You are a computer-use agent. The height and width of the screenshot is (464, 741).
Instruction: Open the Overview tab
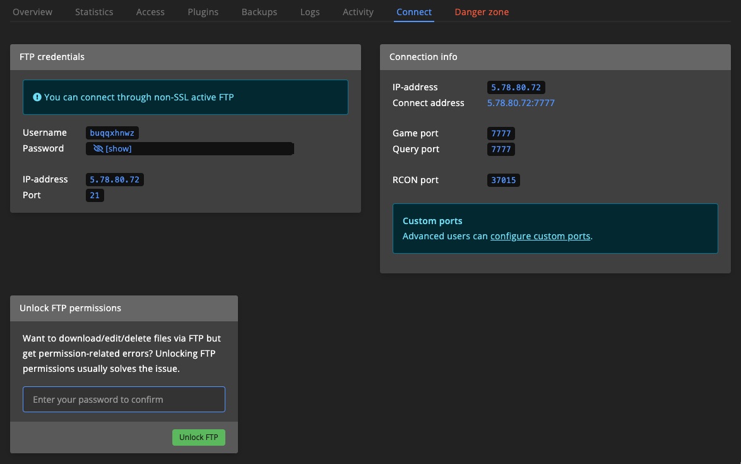coord(33,12)
